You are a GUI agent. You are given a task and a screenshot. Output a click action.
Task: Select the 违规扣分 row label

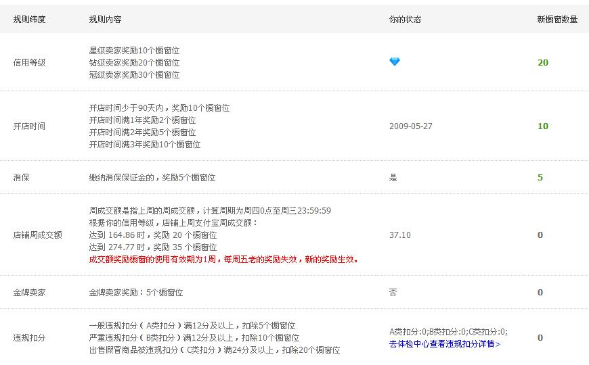coord(29,337)
